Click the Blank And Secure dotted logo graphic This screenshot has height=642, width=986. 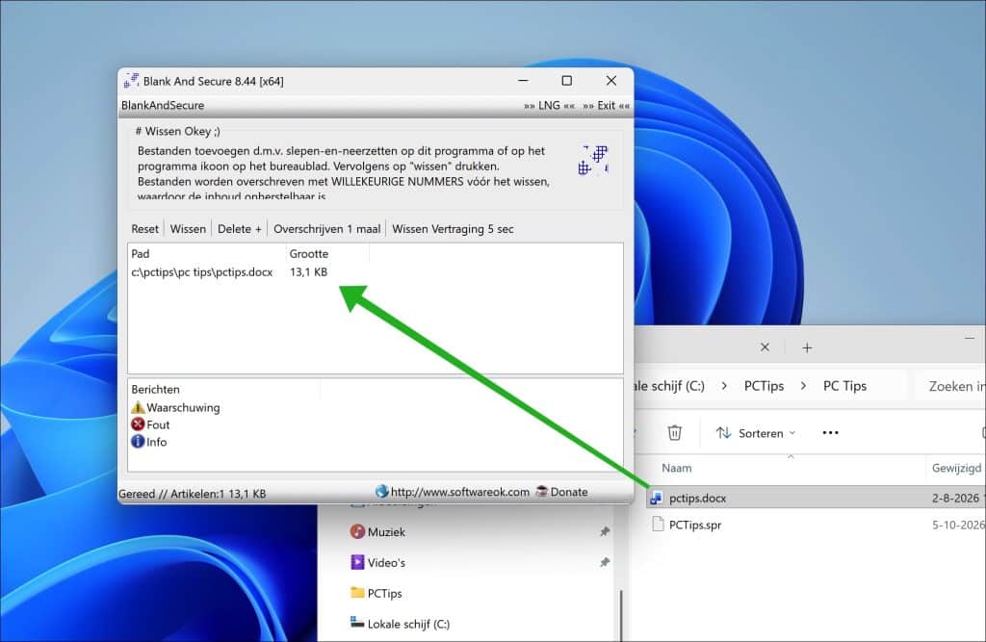pos(593,161)
